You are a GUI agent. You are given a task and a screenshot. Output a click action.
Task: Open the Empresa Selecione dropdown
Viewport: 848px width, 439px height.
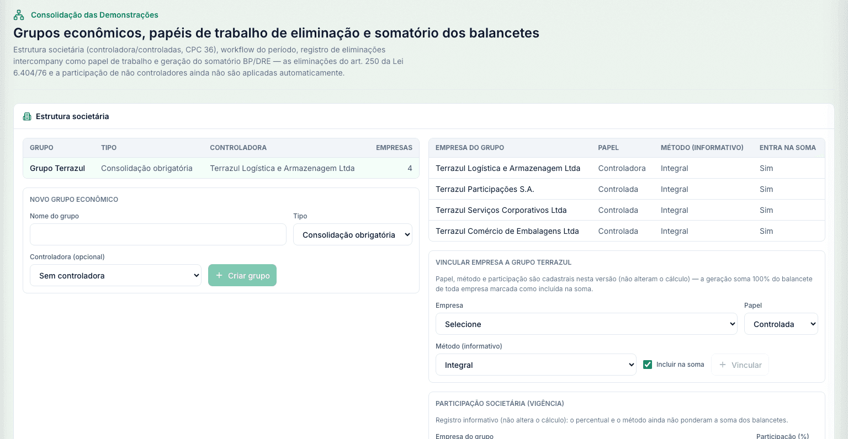coord(586,324)
